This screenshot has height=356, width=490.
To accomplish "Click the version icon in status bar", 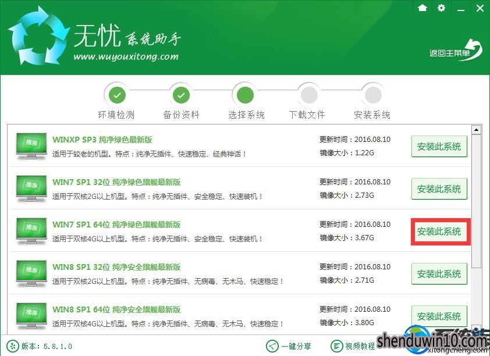I will [12, 346].
